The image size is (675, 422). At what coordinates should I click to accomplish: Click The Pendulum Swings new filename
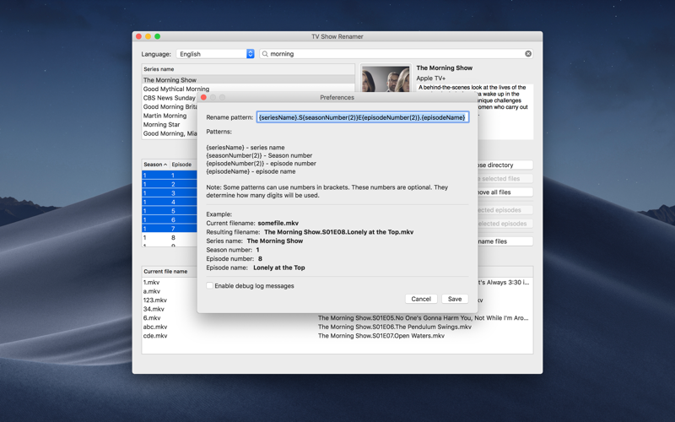pyautogui.click(x=395, y=327)
